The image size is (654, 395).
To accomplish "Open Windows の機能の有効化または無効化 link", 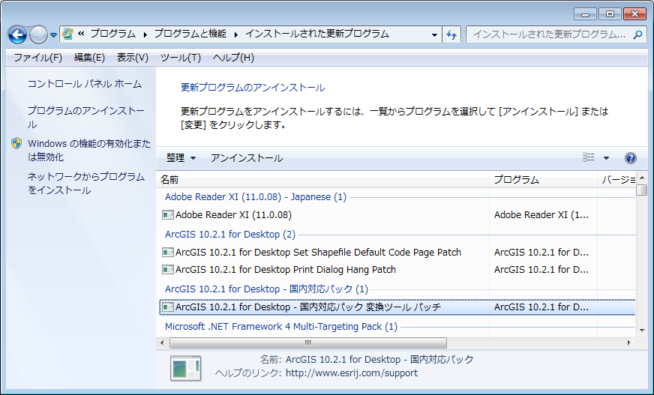I will (89, 150).
